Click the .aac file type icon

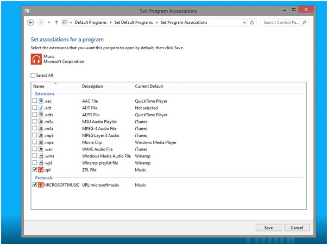(41, 101)
